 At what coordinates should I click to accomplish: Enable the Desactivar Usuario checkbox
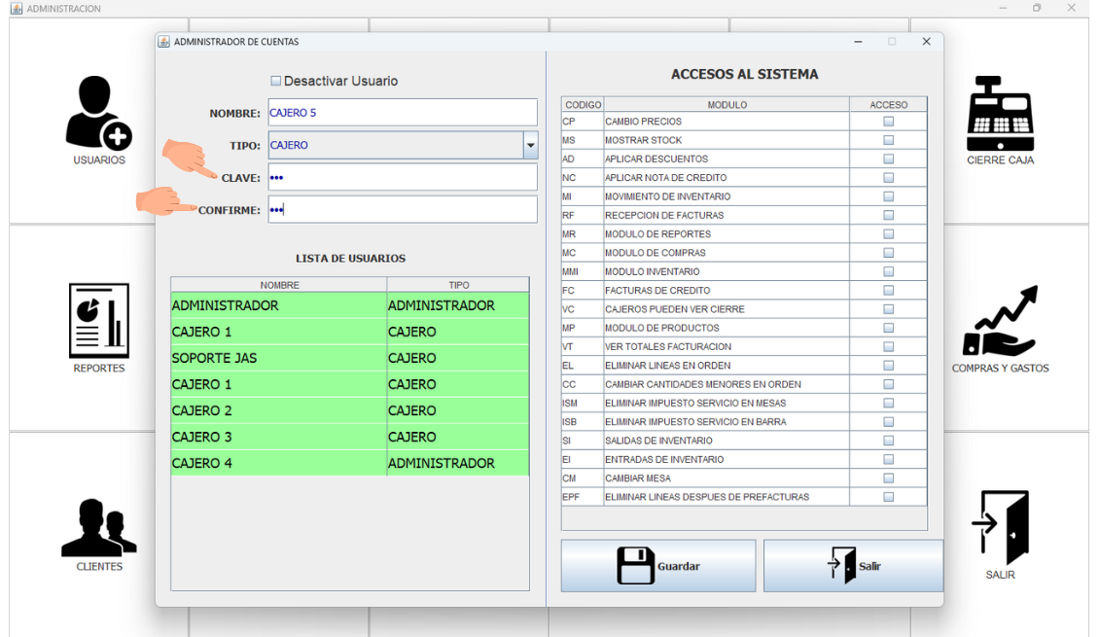pyautogui.click(x=276, y=81)
